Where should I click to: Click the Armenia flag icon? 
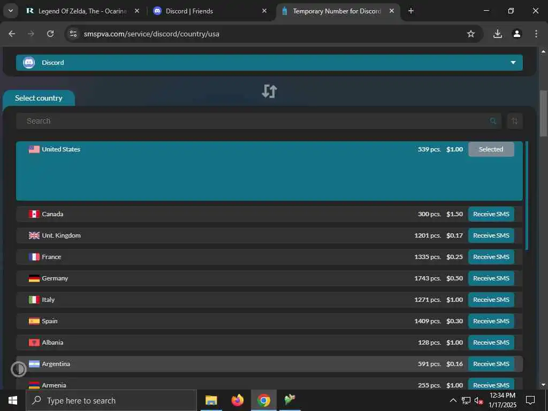[x=34, y=385]
